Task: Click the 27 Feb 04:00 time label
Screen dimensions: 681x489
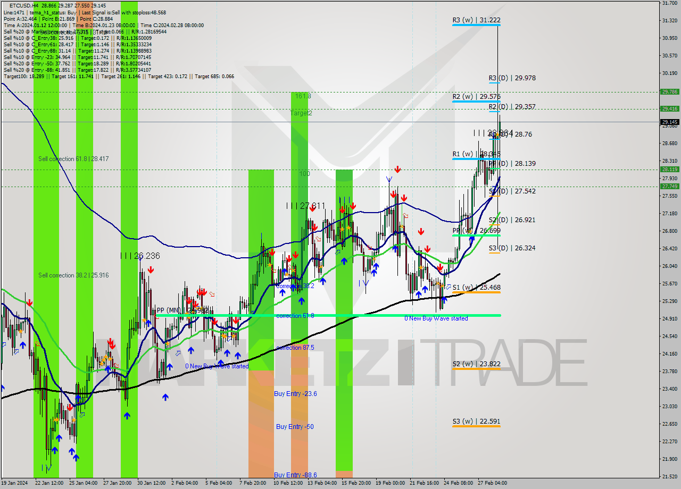Action: (493, 483)
